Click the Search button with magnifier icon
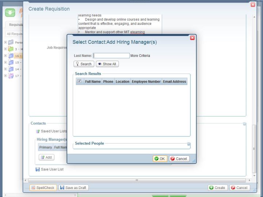 83,64
